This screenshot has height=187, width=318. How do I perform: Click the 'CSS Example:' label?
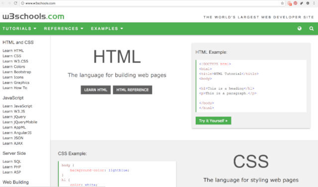[x=73, y=154]
